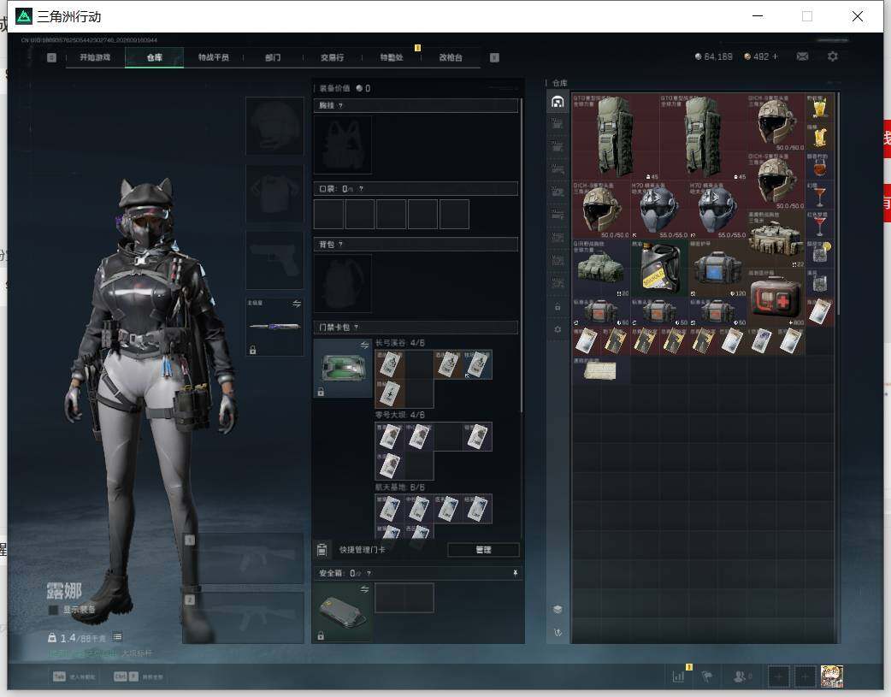Click the help mark next to 胸挂
Screen dimensions: 891x697
click(x=340, y=106)
